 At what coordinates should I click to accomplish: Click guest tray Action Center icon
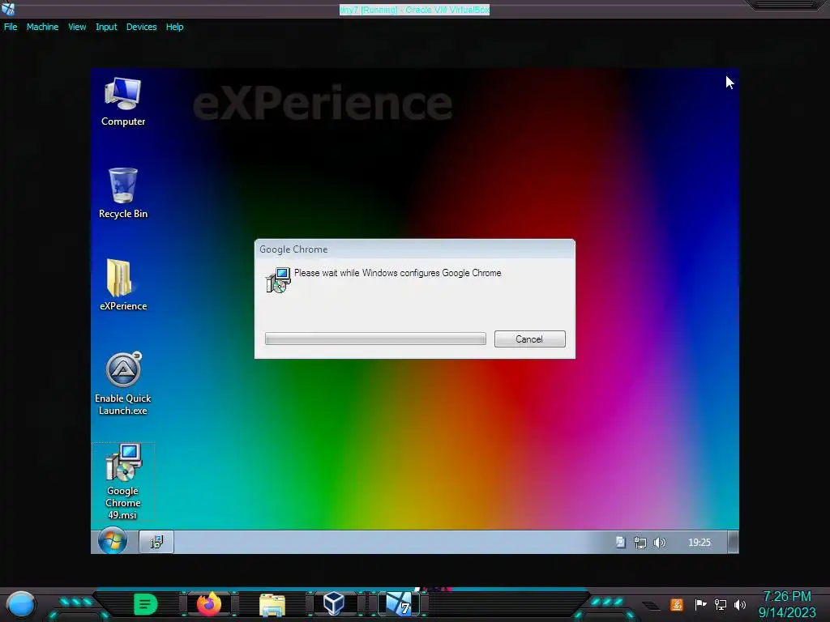(x=620, y=542)
